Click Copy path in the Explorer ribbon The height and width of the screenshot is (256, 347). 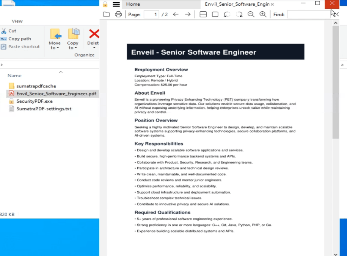(20, 39)
